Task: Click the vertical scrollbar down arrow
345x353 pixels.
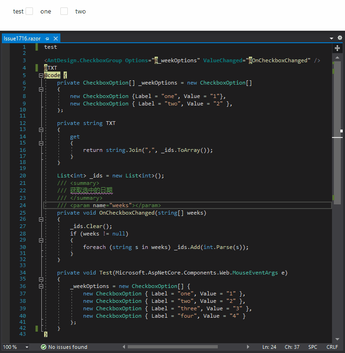Action: pos(337,339)
